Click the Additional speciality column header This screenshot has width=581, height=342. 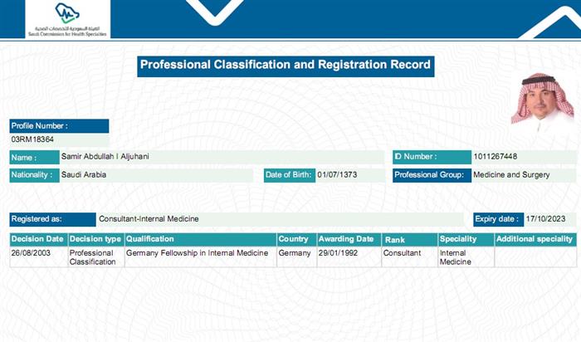535,239
